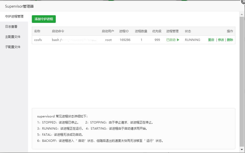245x153 pixels.
Task: Click the scrollbar up arrow
Action: coord(242,14)
